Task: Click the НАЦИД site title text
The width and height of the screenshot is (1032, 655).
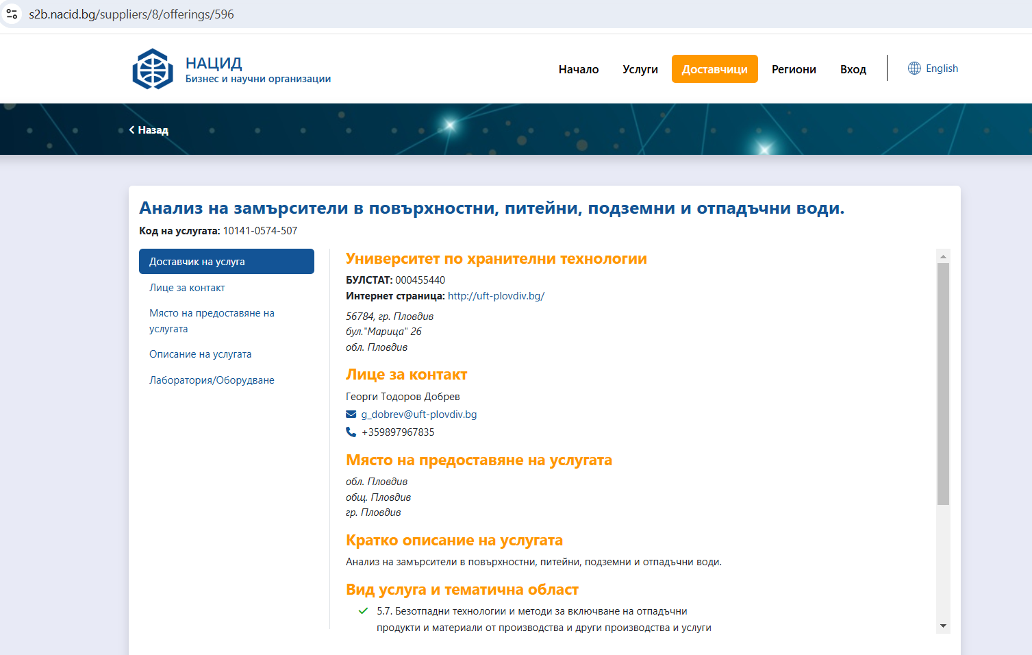Action: (214, 63)
